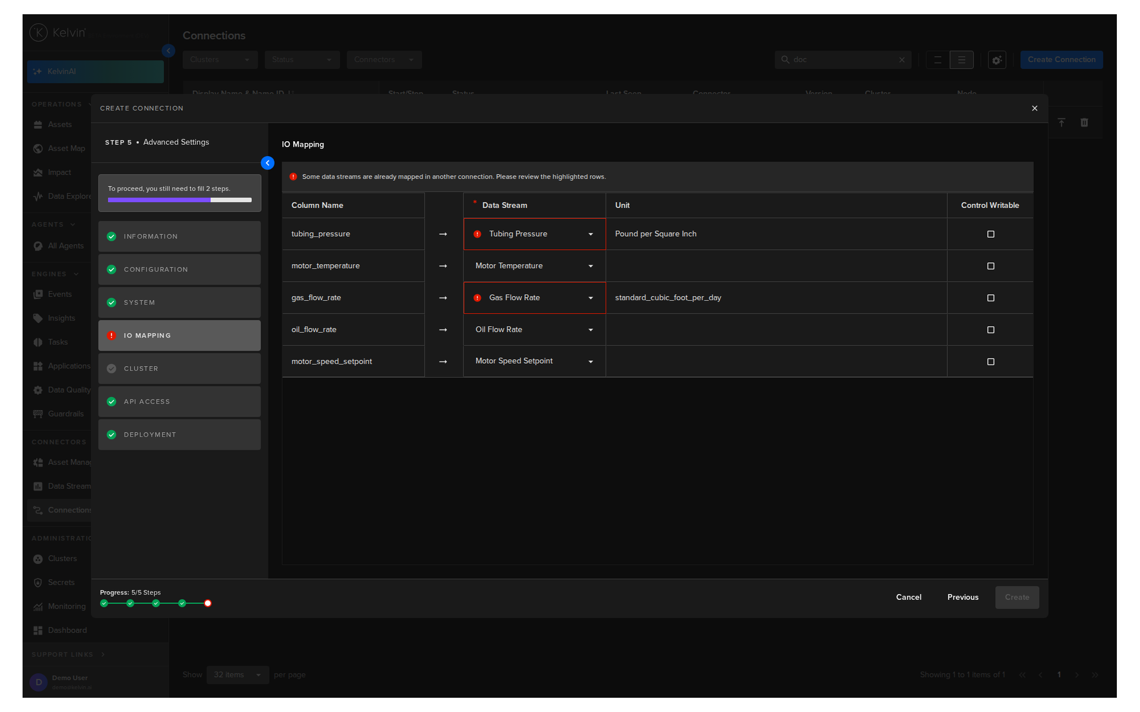Screen dimensions: 1140x712
Task: Click the Create button
Action: click(x=1017, y=597)
